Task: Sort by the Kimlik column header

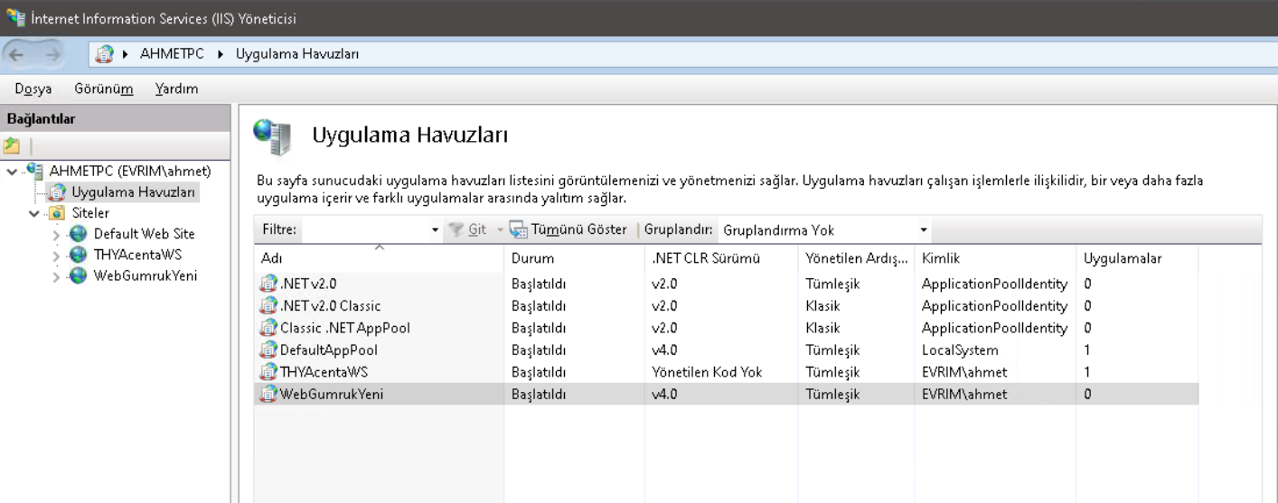Action: coord(995,259)
